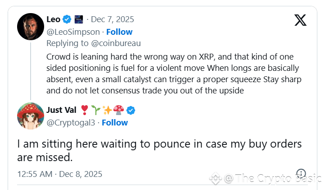The width and height of the screenshot is (325, 190).
Task: Click Just Val's blue verified badge
Action: pyautogui.click(x=131, y=110)
